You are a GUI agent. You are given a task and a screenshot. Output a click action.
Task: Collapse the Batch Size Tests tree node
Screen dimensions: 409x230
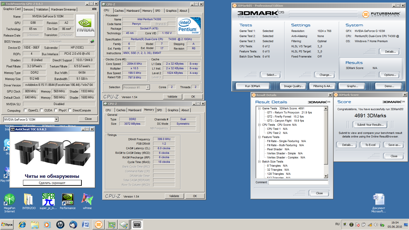tap(259, 162)
